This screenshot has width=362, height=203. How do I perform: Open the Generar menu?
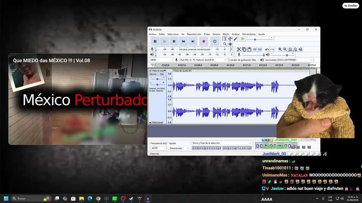pos(216,34)
